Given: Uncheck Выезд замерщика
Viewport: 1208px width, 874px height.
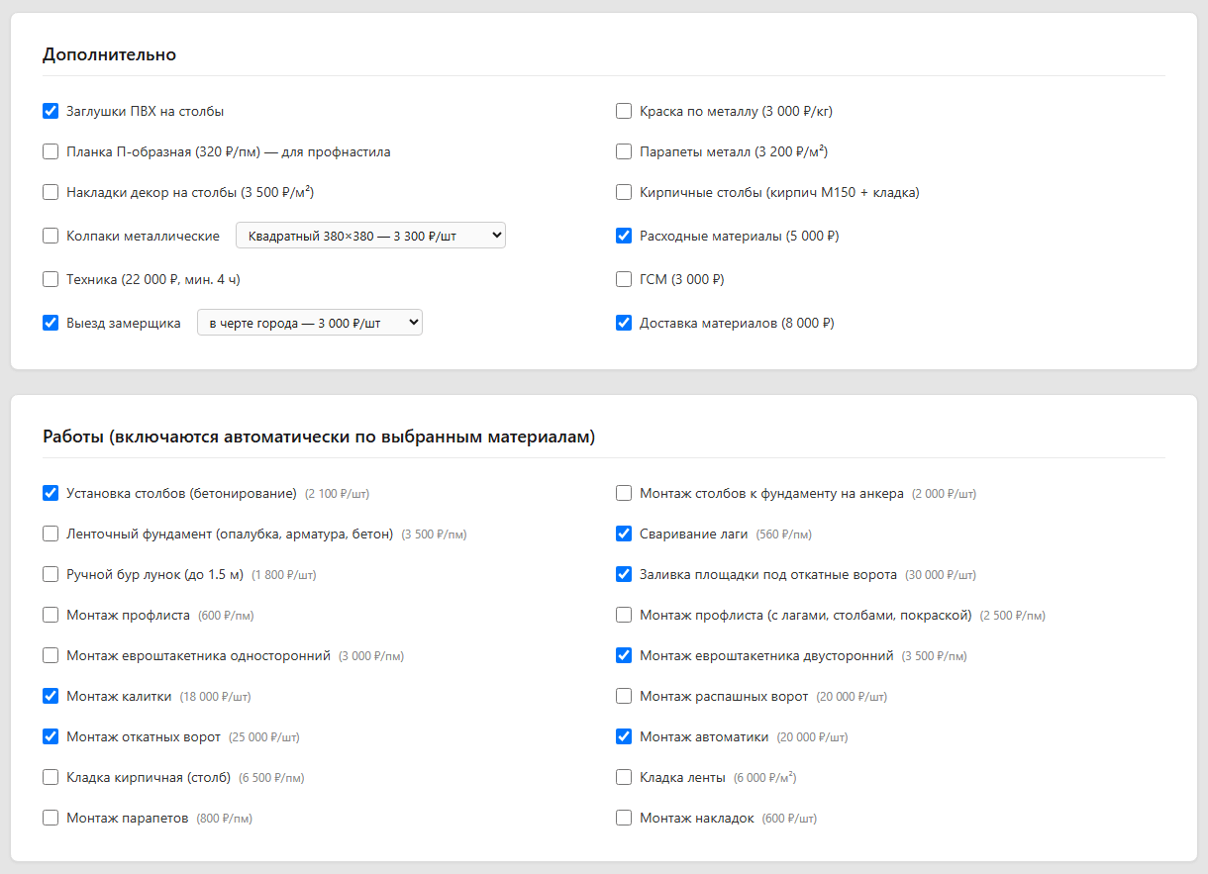Looking at the screenshot, I should point(50,323).
